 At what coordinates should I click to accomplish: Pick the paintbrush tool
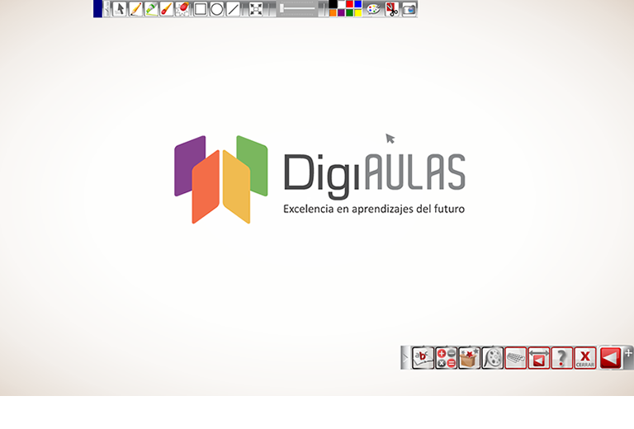tap(168, 9)
